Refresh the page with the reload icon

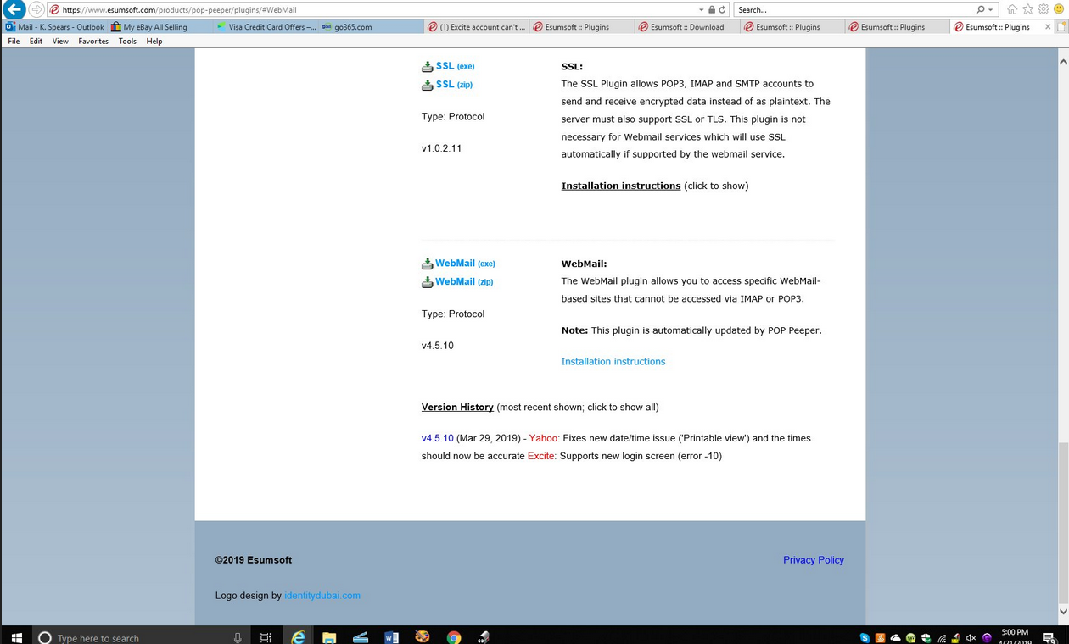(x=722, y=9)
